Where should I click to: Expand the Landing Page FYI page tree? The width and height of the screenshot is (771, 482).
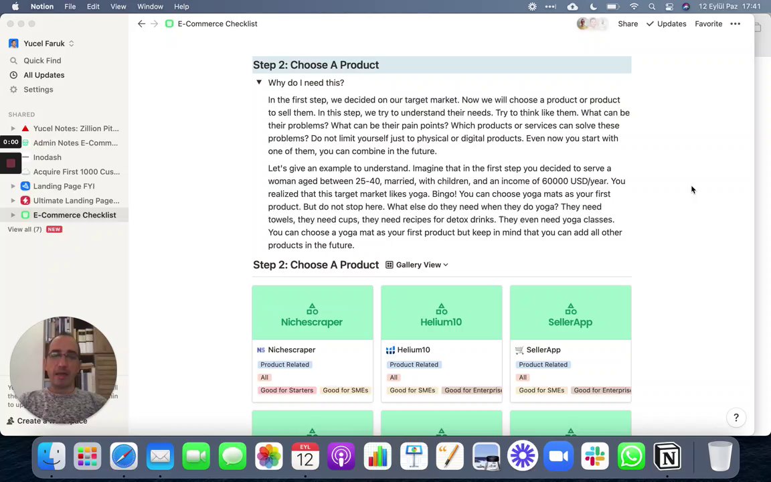click(x=13, y=186)
